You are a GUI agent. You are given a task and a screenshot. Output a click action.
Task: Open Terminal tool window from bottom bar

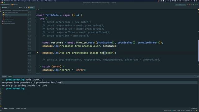5,109
